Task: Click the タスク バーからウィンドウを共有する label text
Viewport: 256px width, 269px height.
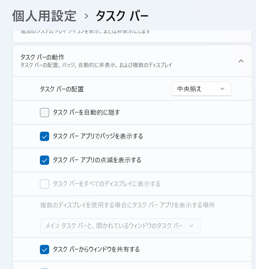Action: [96, 249]
